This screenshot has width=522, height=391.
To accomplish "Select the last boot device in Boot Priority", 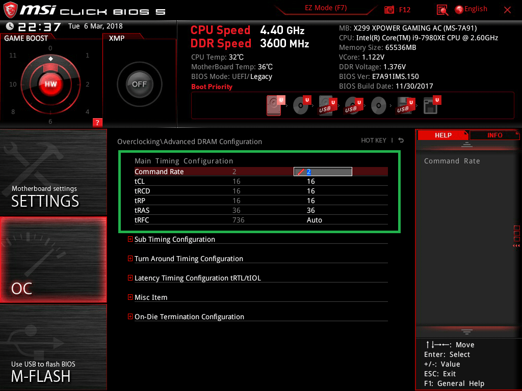I will 432,105.
